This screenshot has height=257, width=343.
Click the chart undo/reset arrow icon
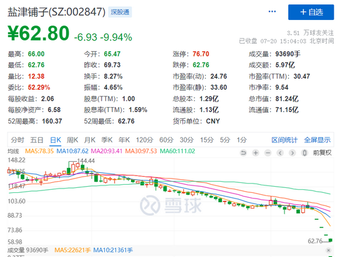click(243, 153)
